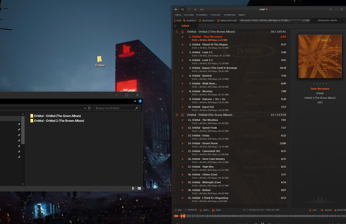Collapse the Orbital 2 (The Brown Album) group header
This screenshot has height=224, width=346.
coord(231,32)
